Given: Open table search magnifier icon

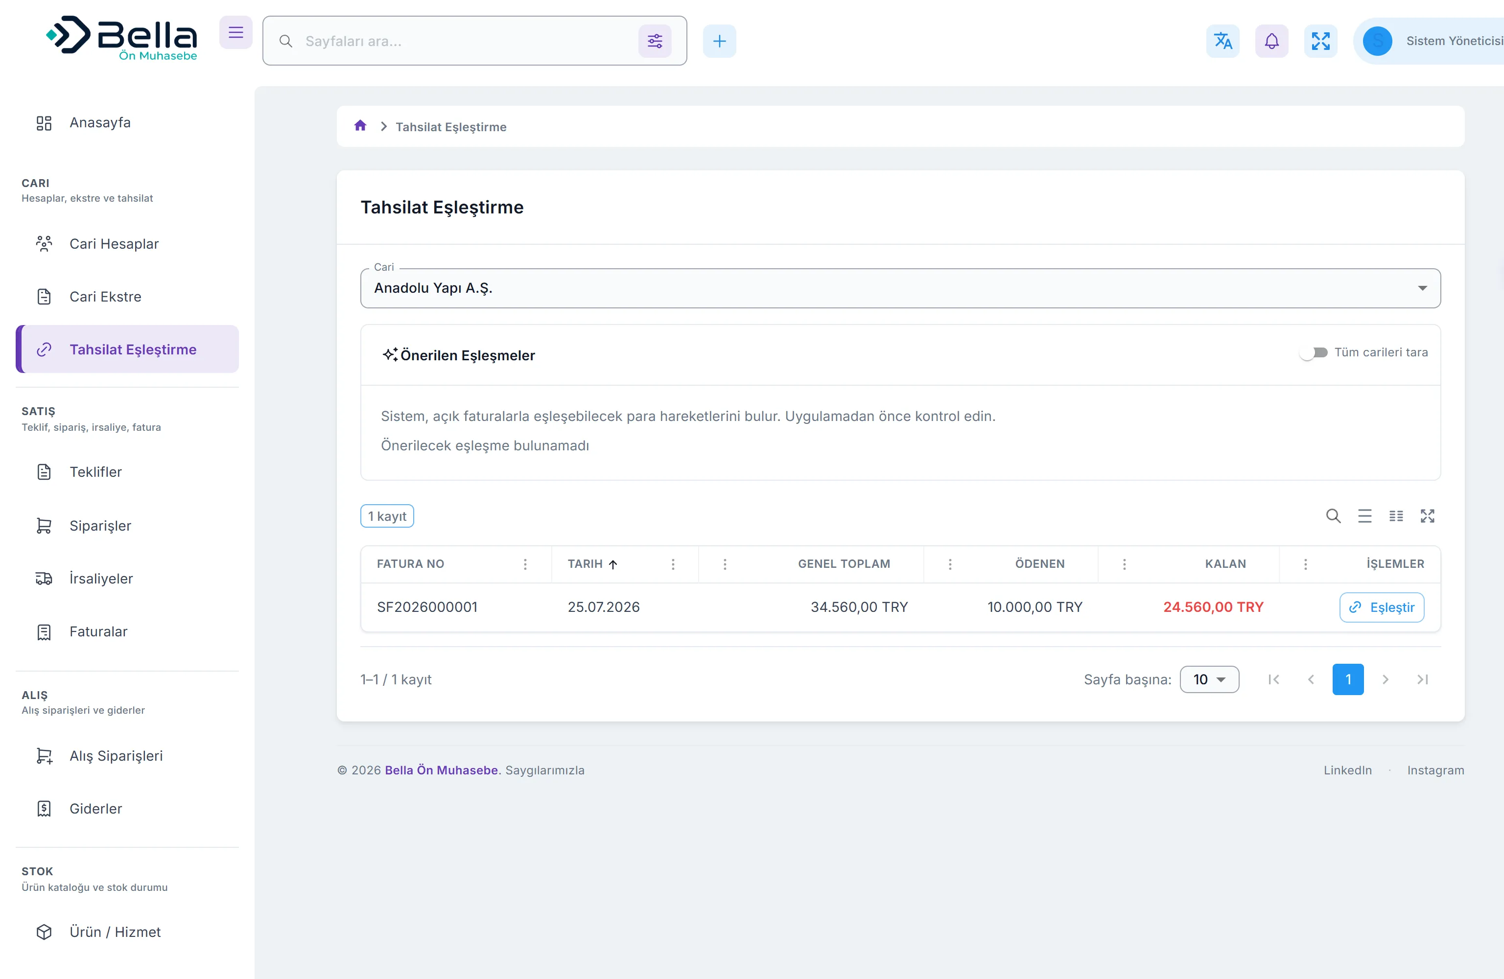Looking at the screenshot, I should pos(1333,516).
